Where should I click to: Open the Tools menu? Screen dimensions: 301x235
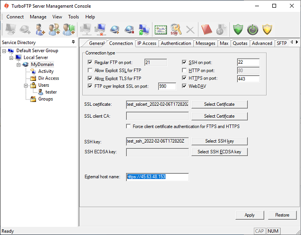[74, 17]
